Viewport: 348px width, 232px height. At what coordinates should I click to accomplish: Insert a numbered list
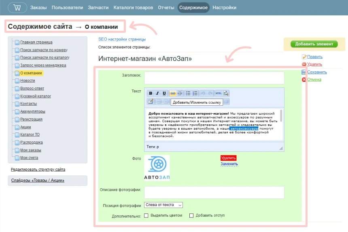click(195, 93)
